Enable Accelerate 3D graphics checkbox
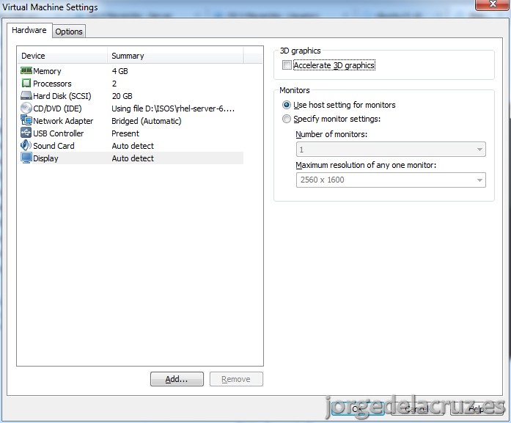Viewport: 511px width, 423px height. [287, 65]
